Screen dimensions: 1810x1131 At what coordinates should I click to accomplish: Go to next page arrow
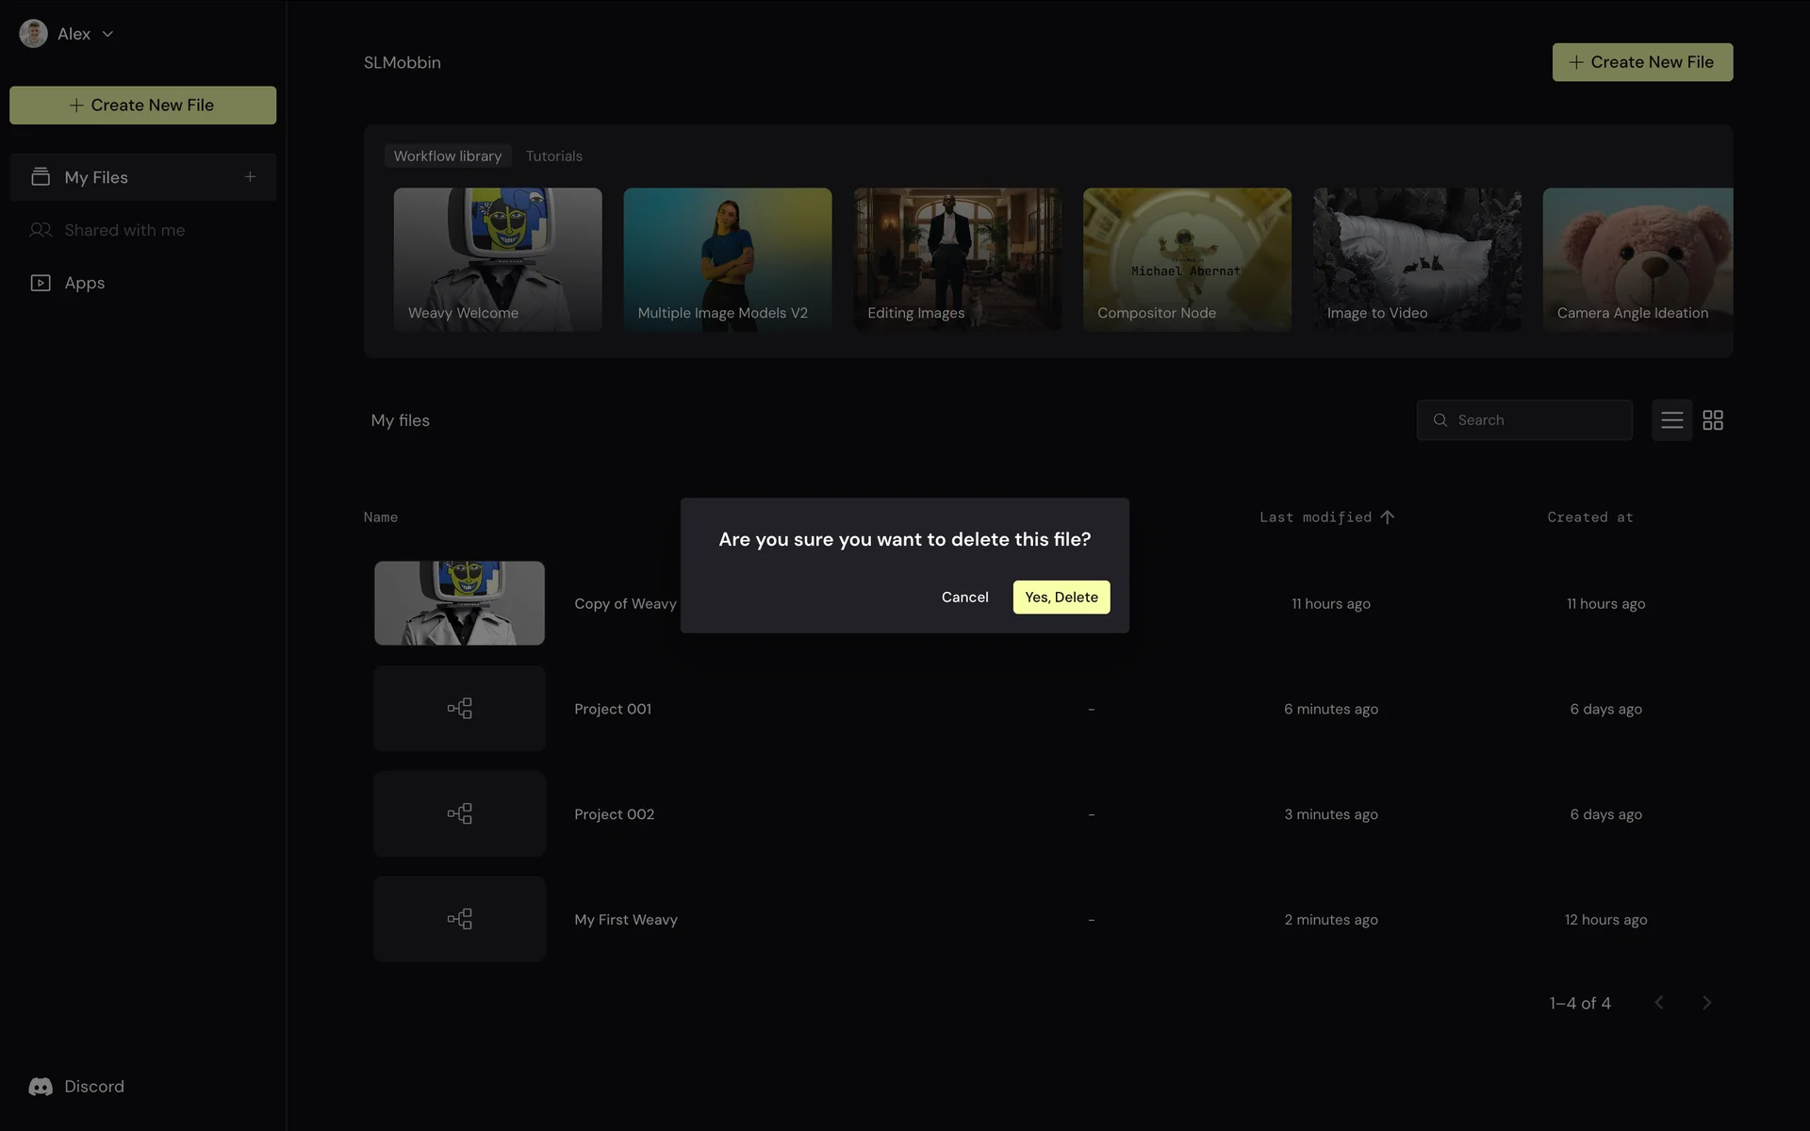click(x=1706, y=1003)
